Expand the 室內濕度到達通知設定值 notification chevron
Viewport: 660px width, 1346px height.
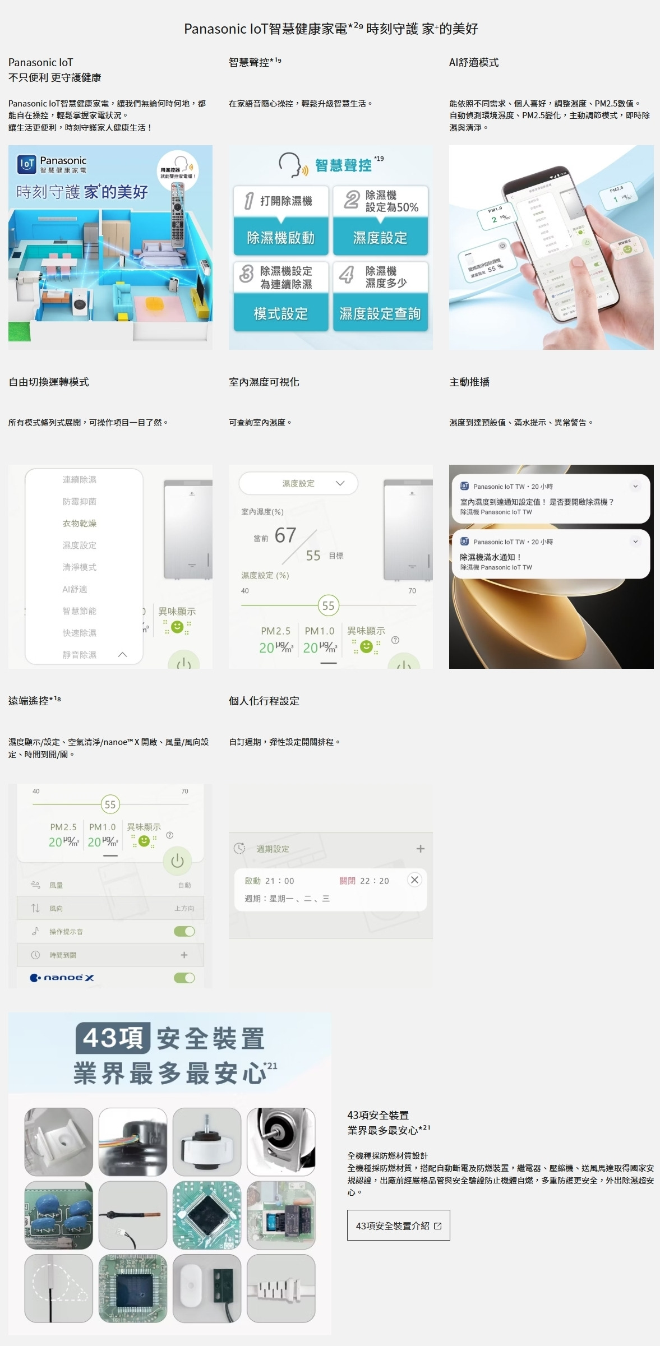pyautogui.click(x=635, y=487)
